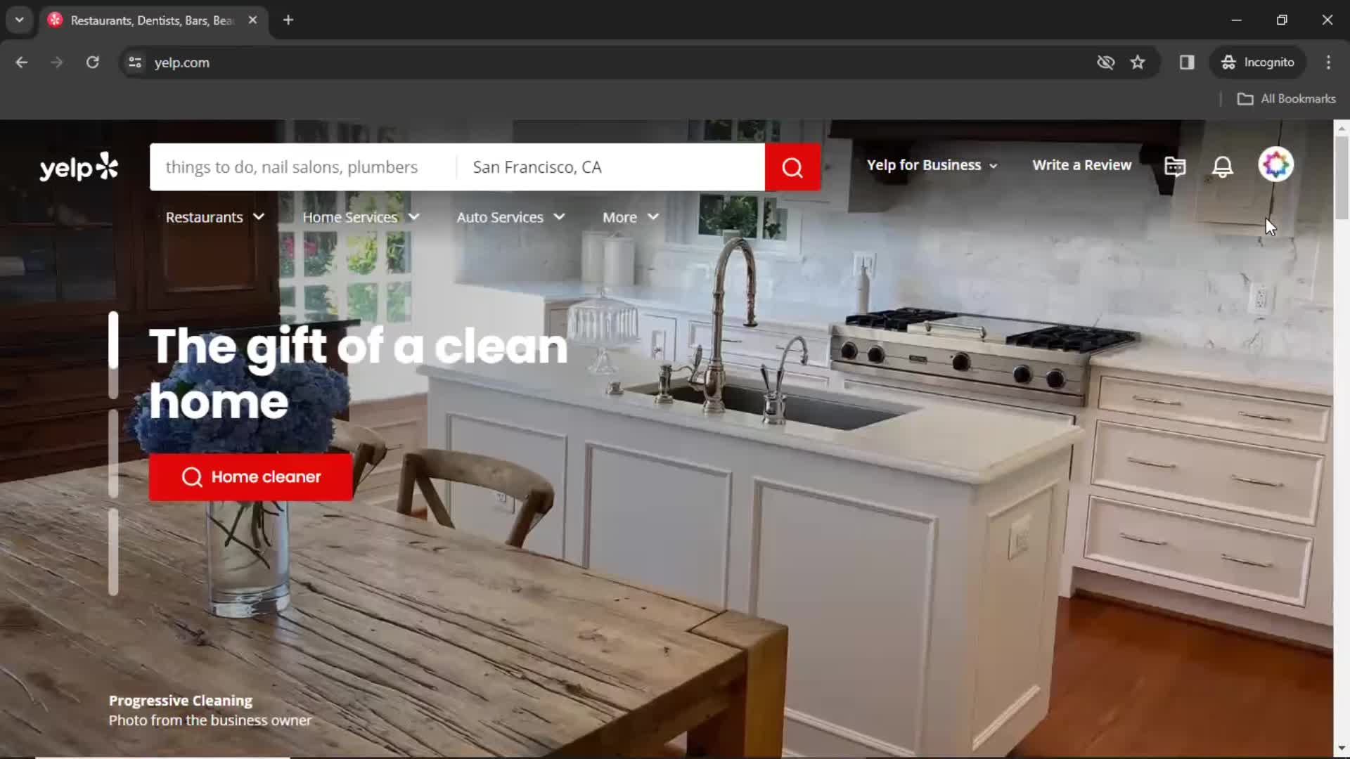Click the notifications bell icon
The image size is (1350, 759).
click(x=1222, y=165)
